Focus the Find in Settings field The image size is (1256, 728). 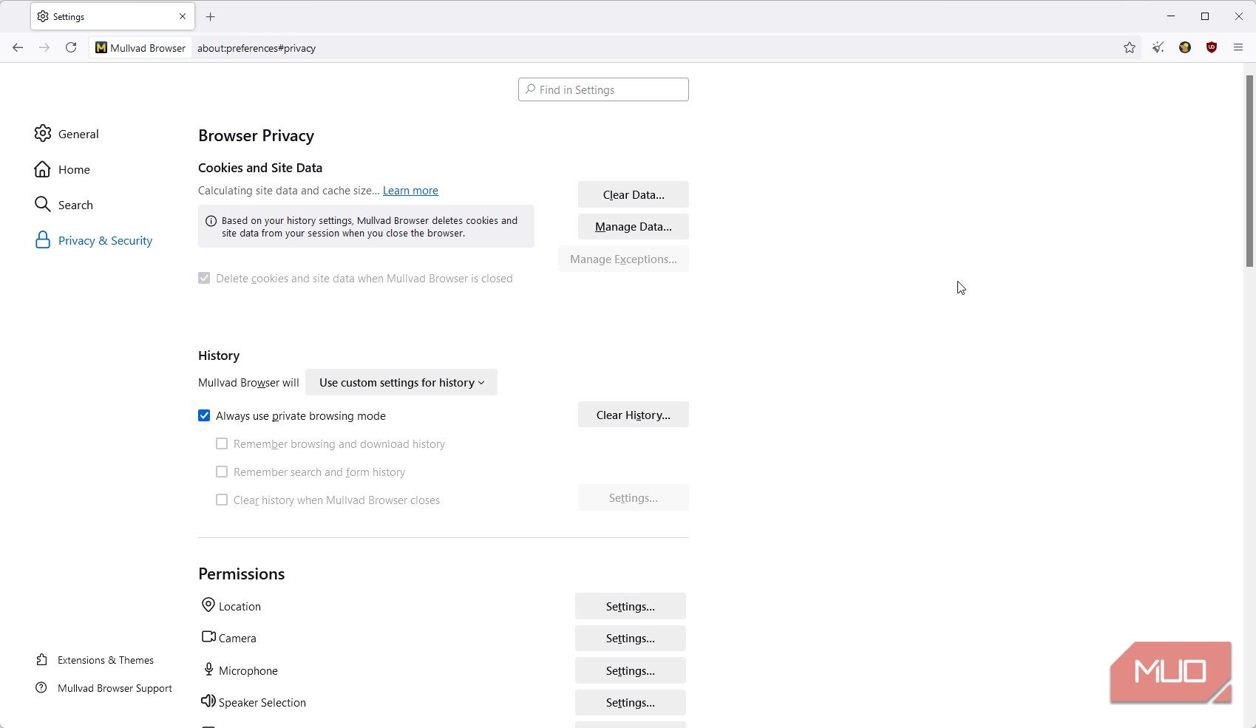[603, 89]
